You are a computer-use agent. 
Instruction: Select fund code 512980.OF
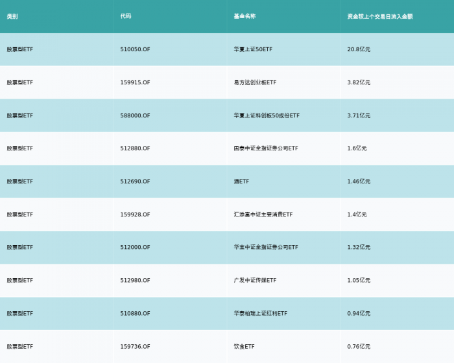(x=135, y=280)
